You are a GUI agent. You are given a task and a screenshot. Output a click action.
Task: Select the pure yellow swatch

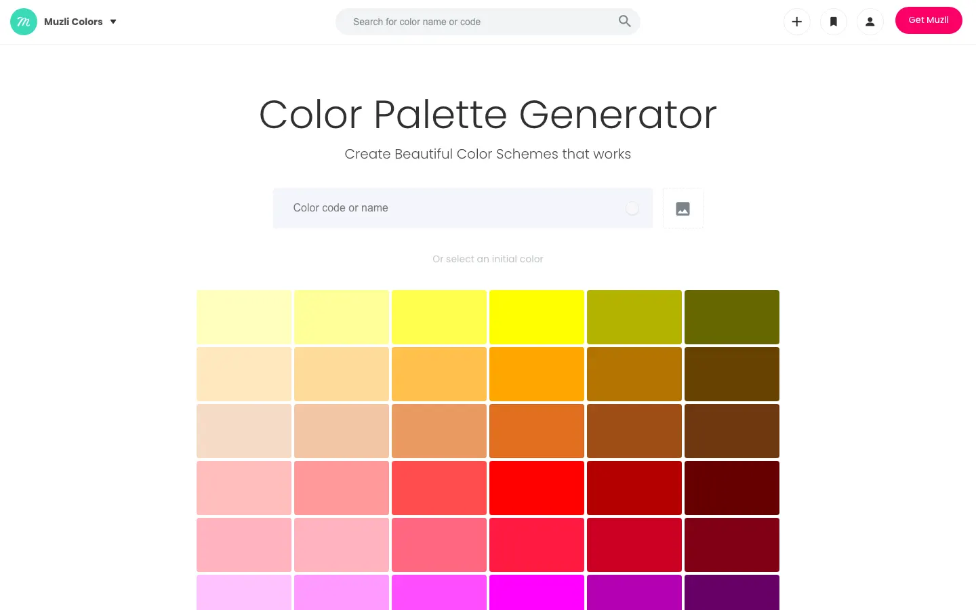pos(537,317)
